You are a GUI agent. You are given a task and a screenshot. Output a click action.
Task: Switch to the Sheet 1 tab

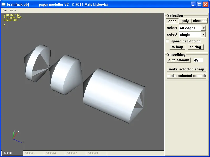tap(34, 153)
